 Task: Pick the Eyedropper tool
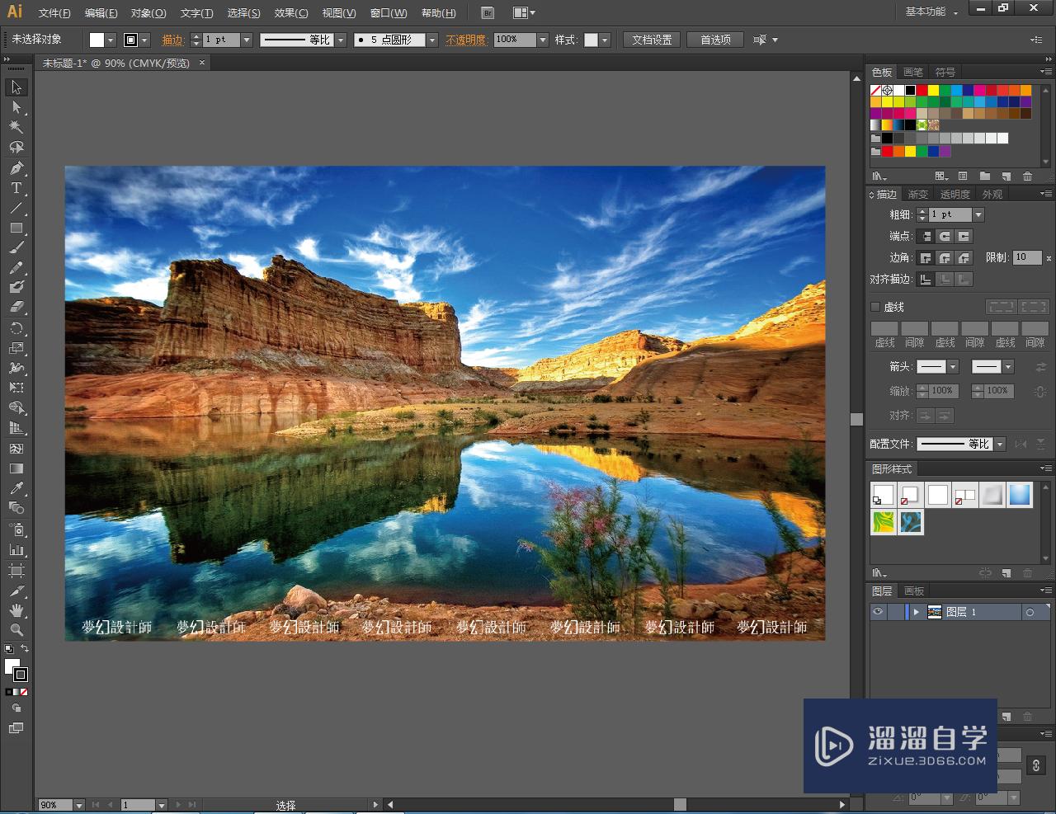(16, 488)
